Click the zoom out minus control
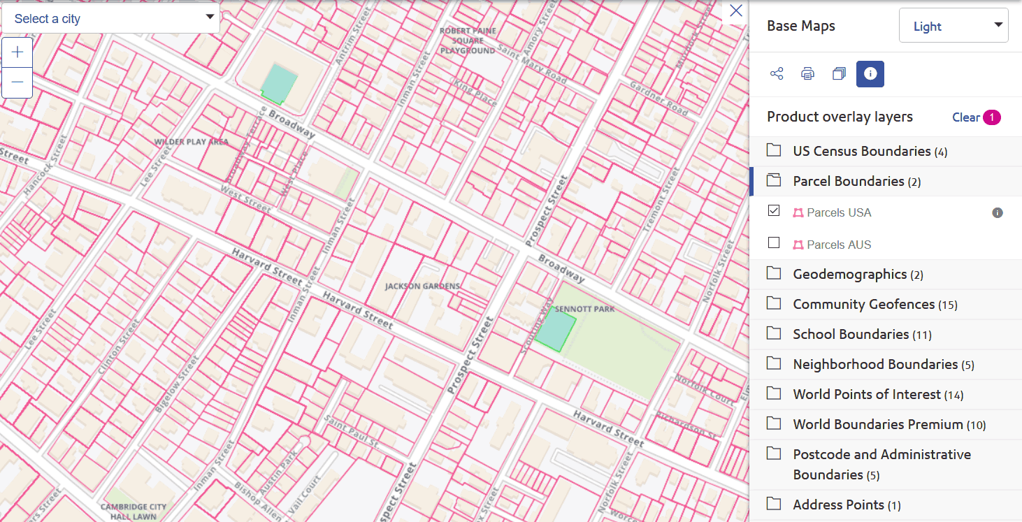Viewport: 1022px width, 522px height. click(x=17, y=82)
